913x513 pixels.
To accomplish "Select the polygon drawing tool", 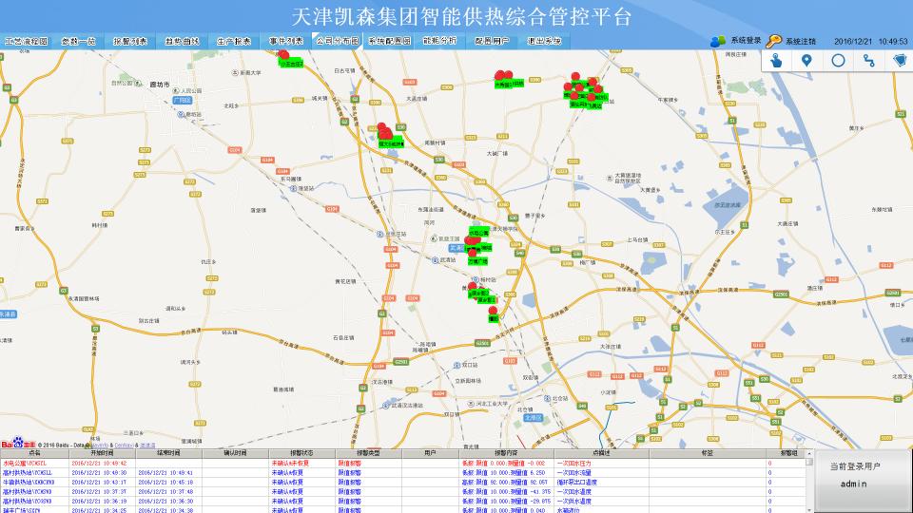I will (x=898, y=61).
